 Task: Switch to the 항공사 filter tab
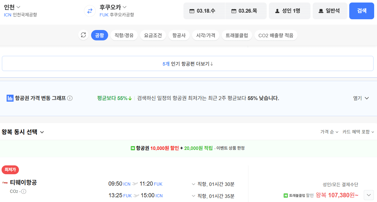click(x=179, y=35)
